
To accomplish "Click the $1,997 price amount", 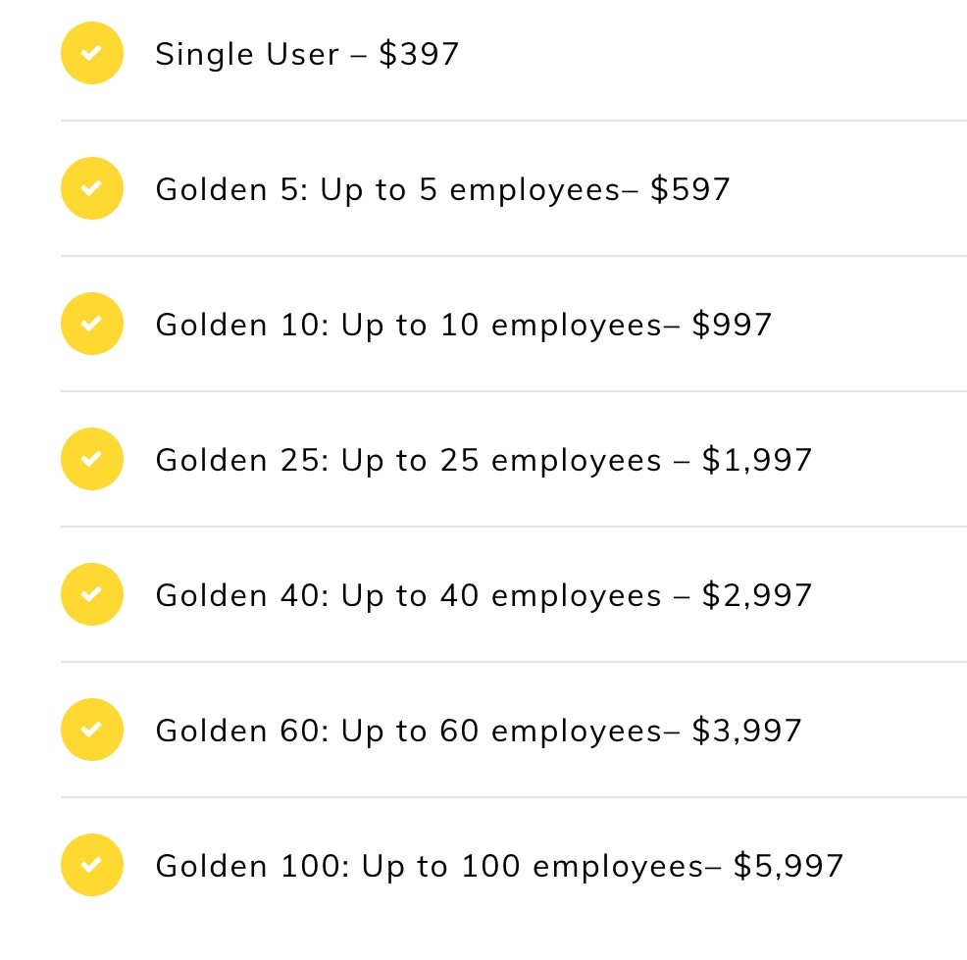I will click(x=757, y=460).
